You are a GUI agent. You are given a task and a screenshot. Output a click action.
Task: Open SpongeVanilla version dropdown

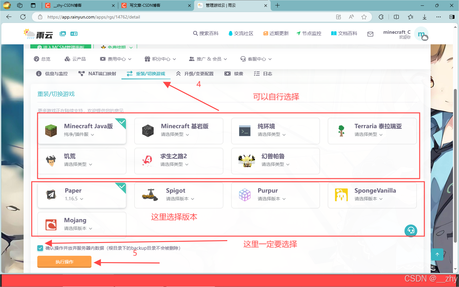368,199
